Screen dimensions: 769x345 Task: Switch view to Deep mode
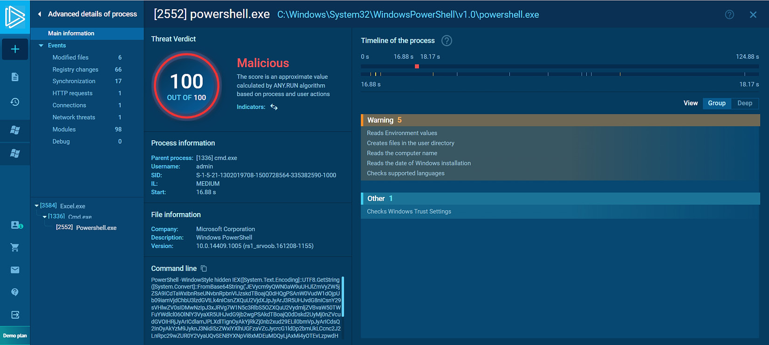(745, 103)
